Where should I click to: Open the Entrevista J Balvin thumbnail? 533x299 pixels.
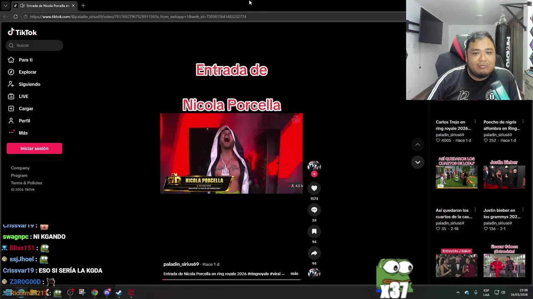pyautogui.click(x=456, y=263)
